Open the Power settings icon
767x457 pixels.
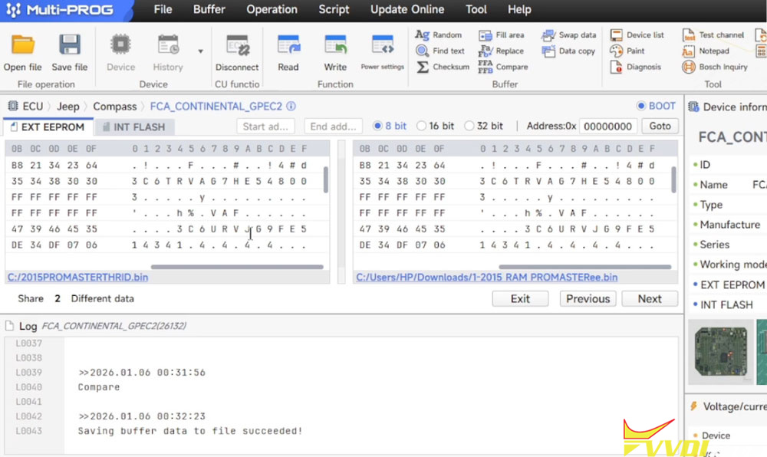[x=382, y=46]
